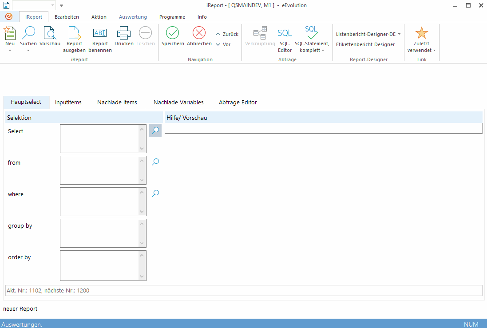This screenshot has height=328, width=487.
Task: Open the Etikettenbericht-Designer
Action: (x=365, y=44)
